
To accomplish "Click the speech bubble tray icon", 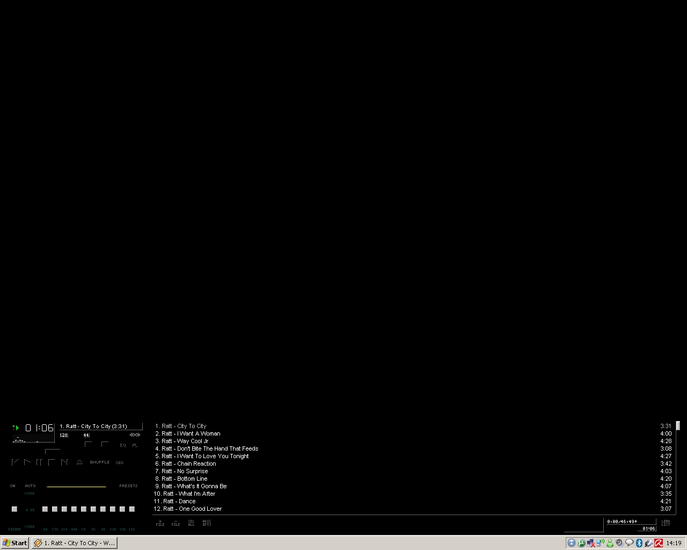I will tap(630, 543).
